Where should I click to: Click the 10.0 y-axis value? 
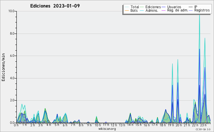pos(11,11)
